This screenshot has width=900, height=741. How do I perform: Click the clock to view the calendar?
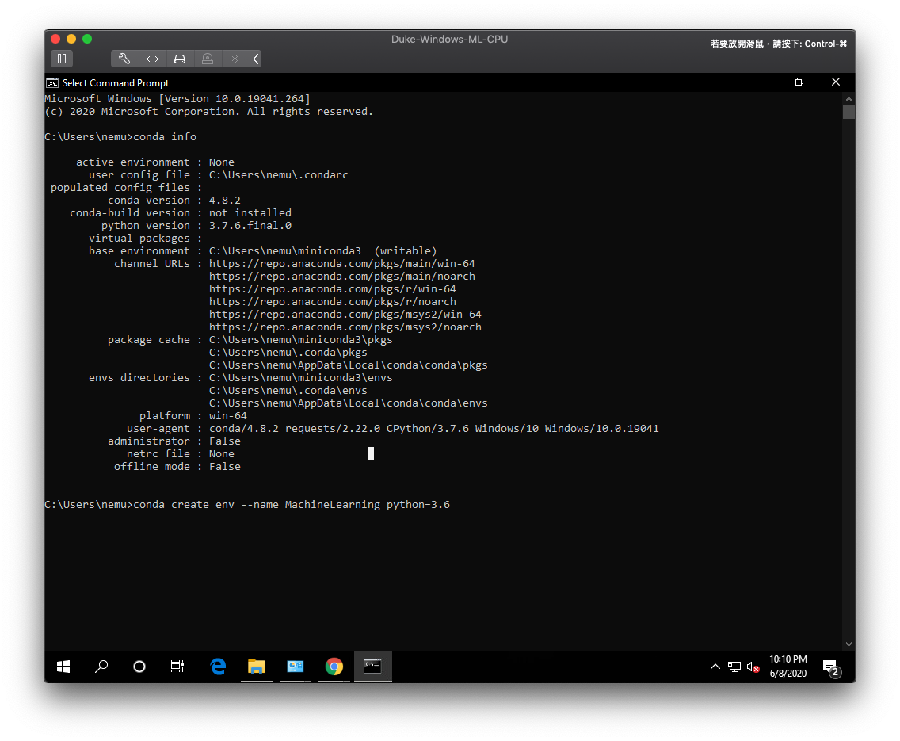coord(788,667)
